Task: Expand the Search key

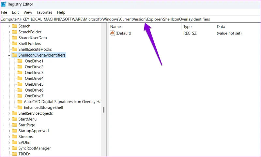Action: coord(9,26)
